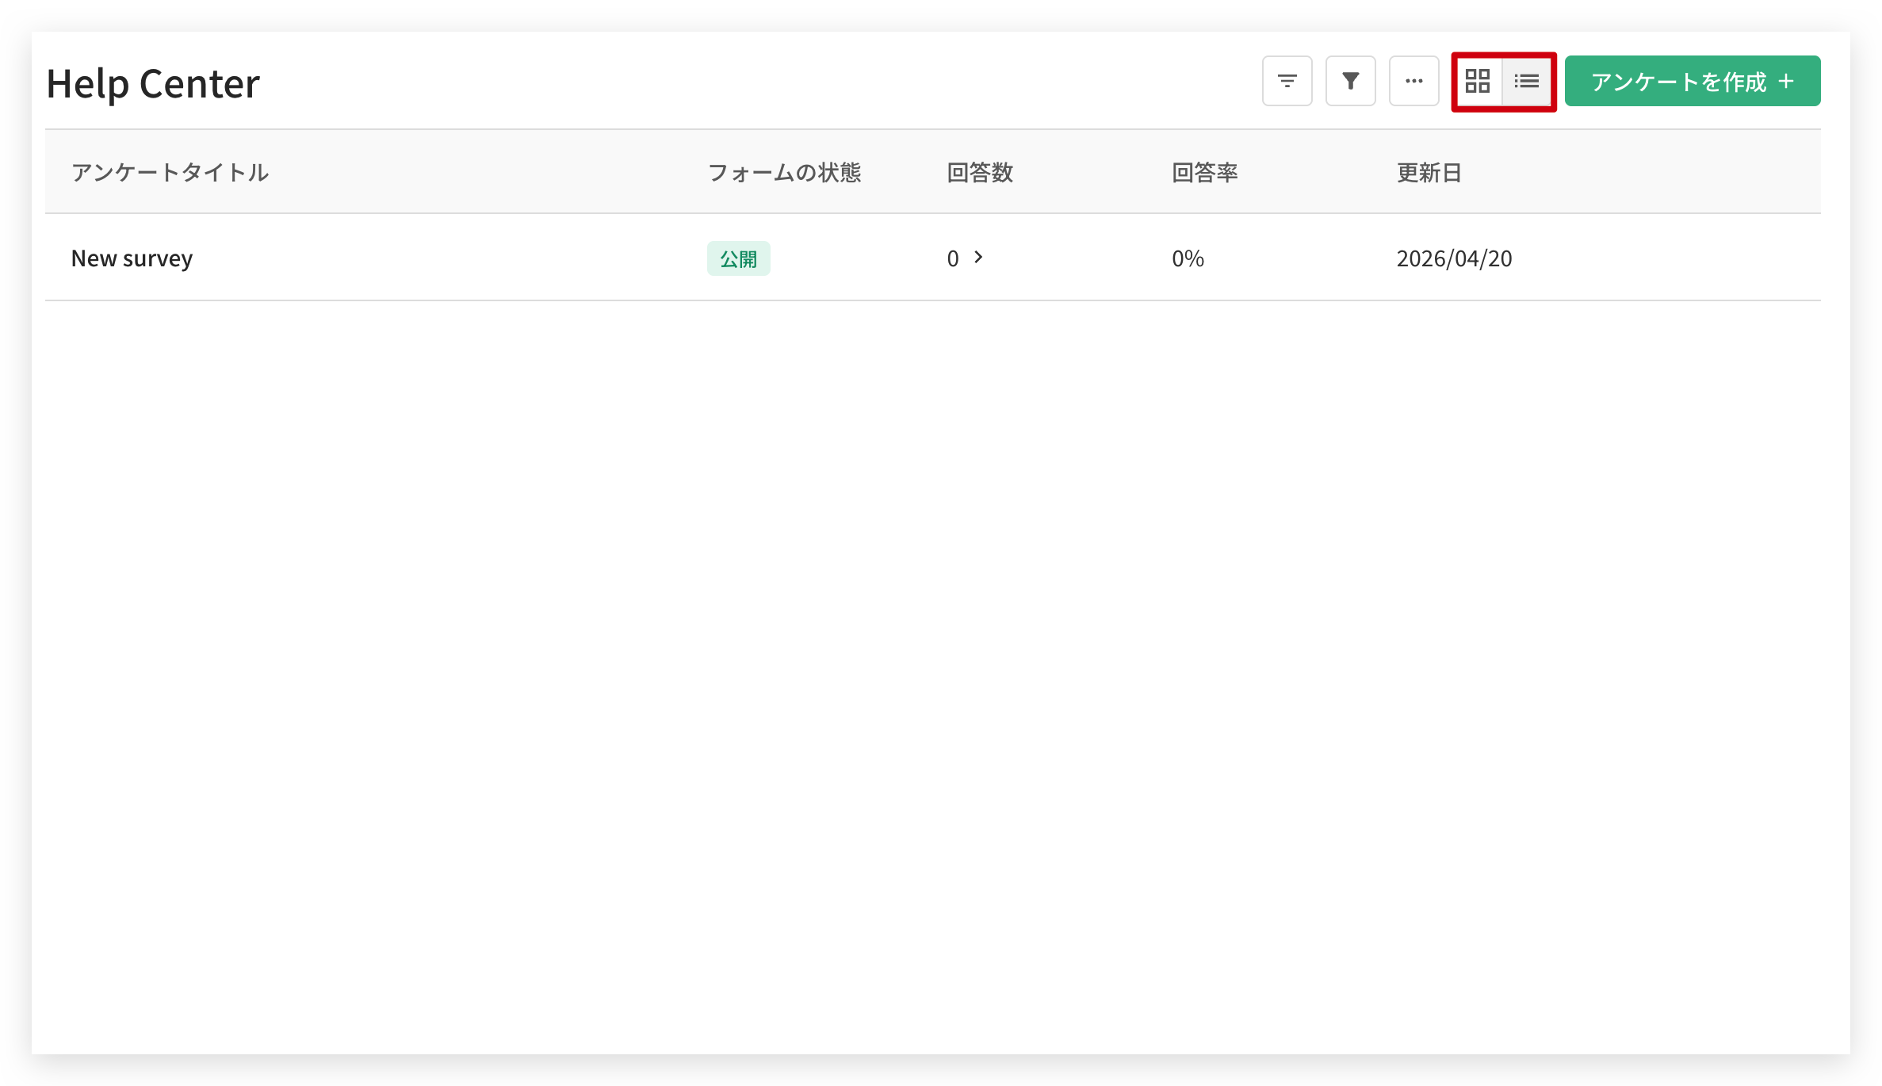Screen dimensions: 1882x1086
Task: Expand responses via chevron next to 0
Action: click(x=978, y=257)
